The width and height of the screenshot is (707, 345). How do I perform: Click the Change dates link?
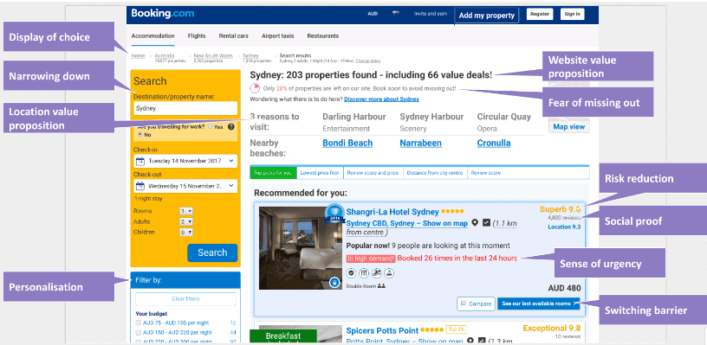coord(368,61)
